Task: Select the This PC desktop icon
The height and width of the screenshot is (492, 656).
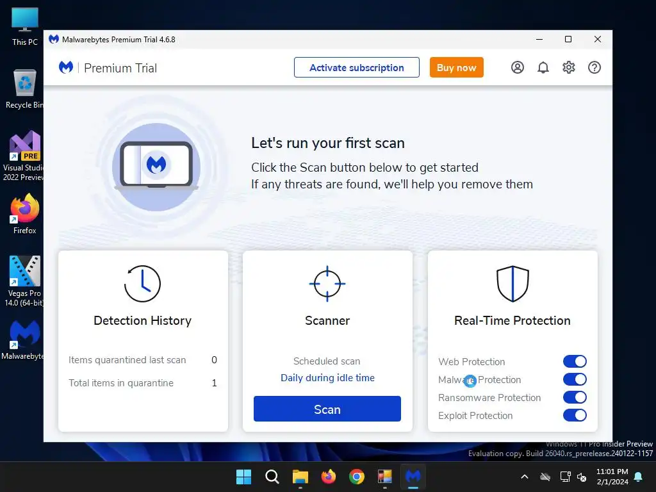Action: click(x=25, y=27)
